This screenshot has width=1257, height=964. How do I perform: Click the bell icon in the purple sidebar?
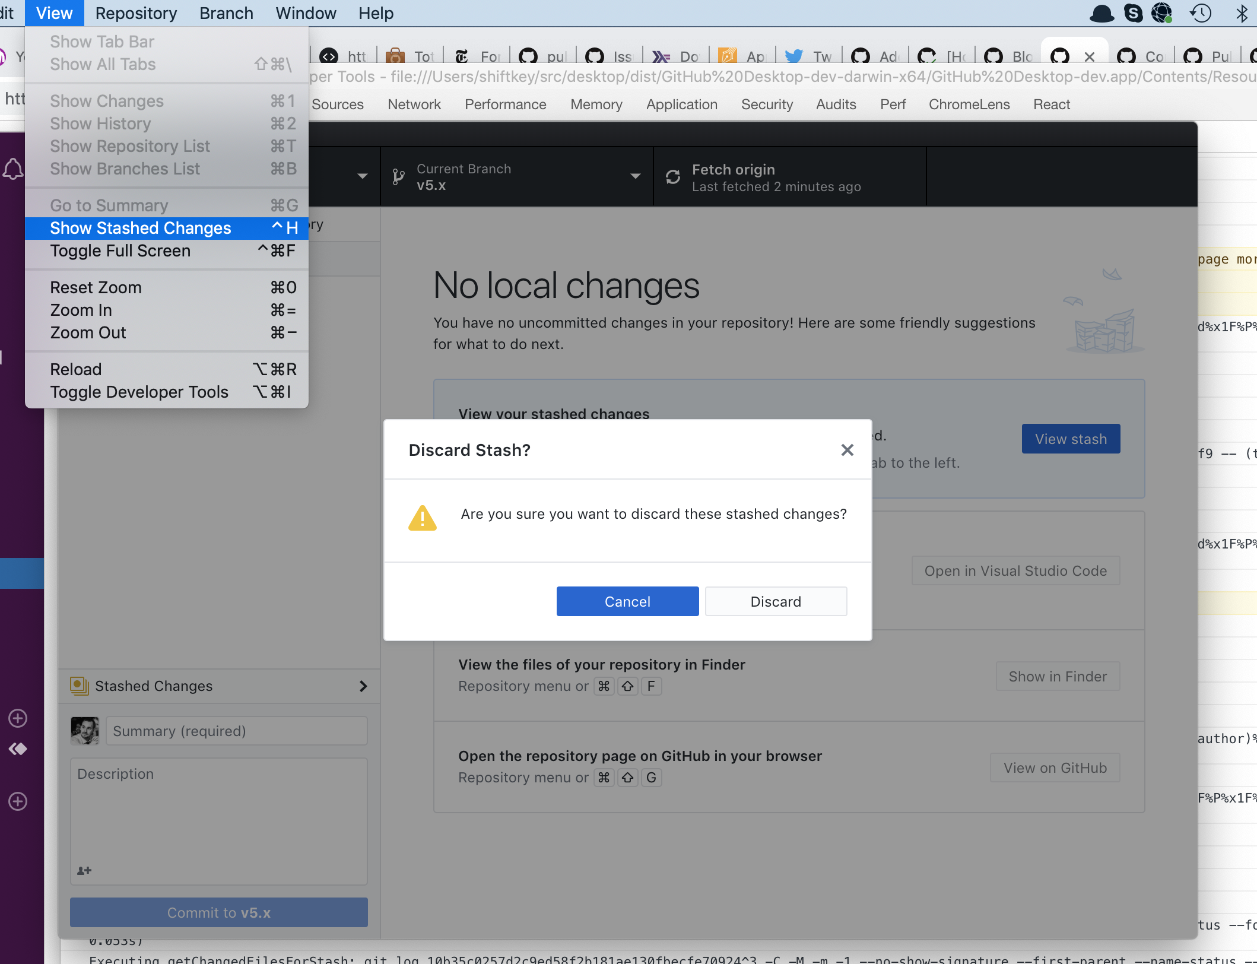point(13,169)
